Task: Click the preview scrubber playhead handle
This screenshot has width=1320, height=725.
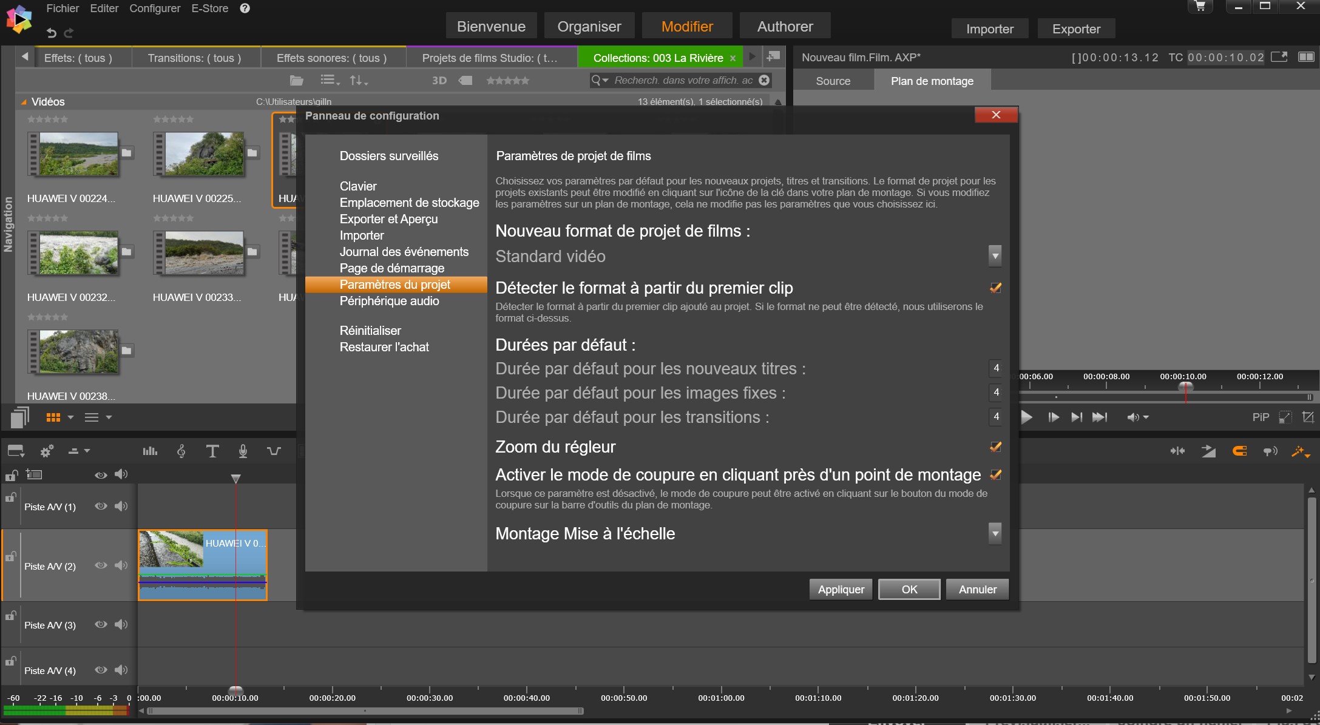Action: [1185, 386]
